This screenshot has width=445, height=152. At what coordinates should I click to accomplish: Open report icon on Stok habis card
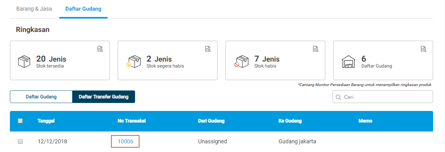315,49
